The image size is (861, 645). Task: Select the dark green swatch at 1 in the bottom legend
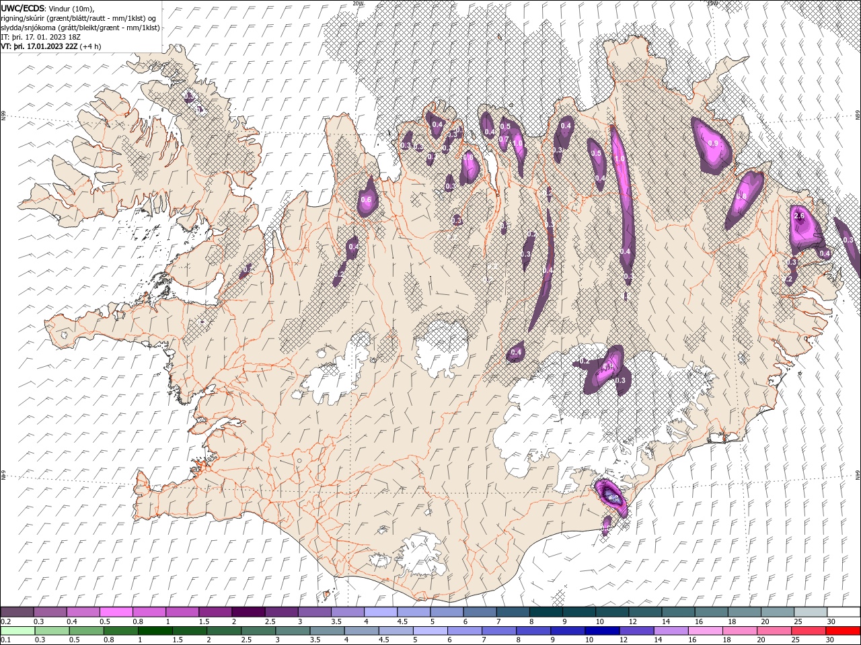(x=155, y=631)
